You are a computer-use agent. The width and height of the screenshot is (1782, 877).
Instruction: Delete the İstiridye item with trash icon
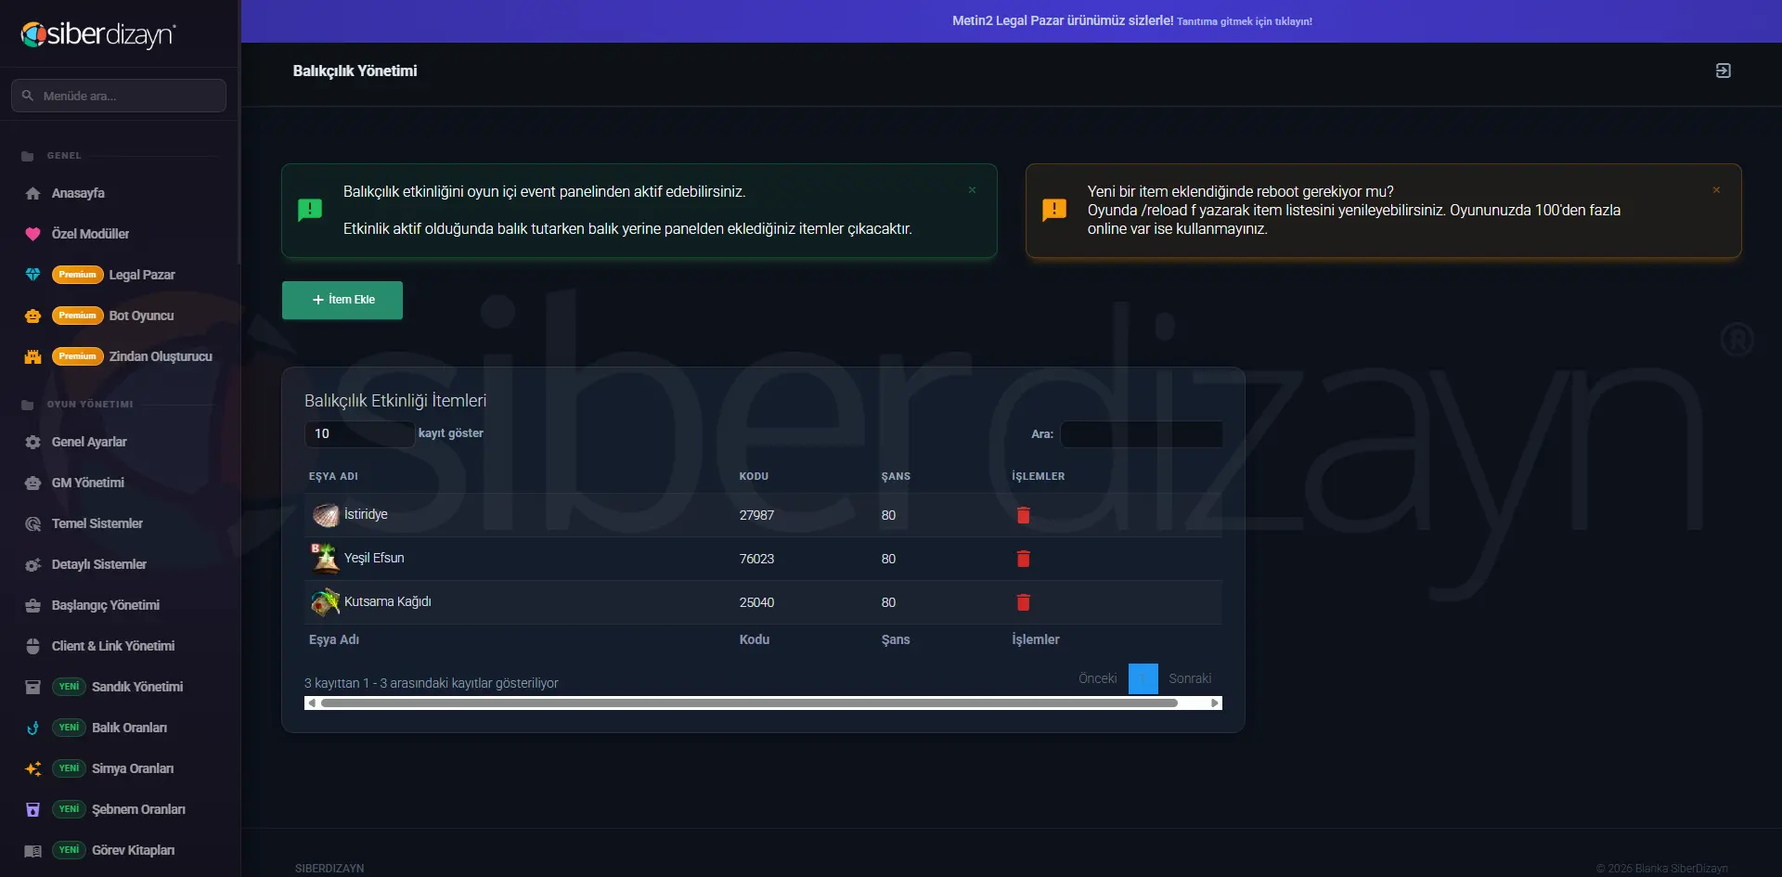click(x=1023, y=515)
